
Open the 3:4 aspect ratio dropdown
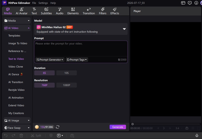coord(179,128)
